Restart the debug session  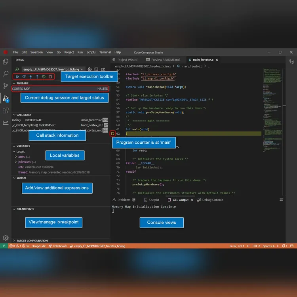[44, 77]
